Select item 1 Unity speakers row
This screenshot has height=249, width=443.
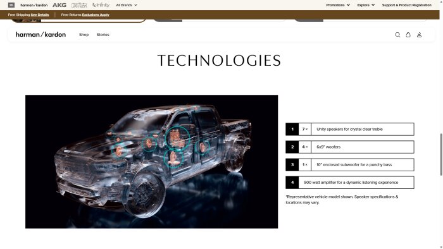click(x=350, y=129)
